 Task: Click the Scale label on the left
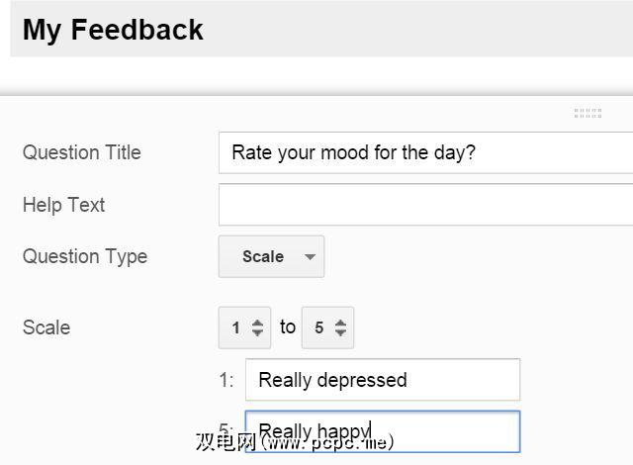tap(46, 327)
